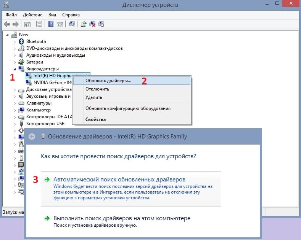Click the computer icon beside Компьютер
This screenshot has width=301, height=240.
click(21, 110)
